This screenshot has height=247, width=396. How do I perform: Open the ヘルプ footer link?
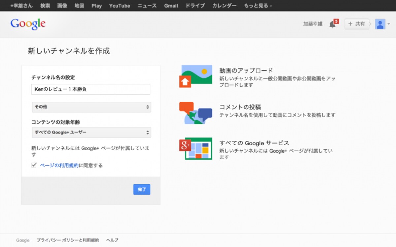(x=112, y=240)
